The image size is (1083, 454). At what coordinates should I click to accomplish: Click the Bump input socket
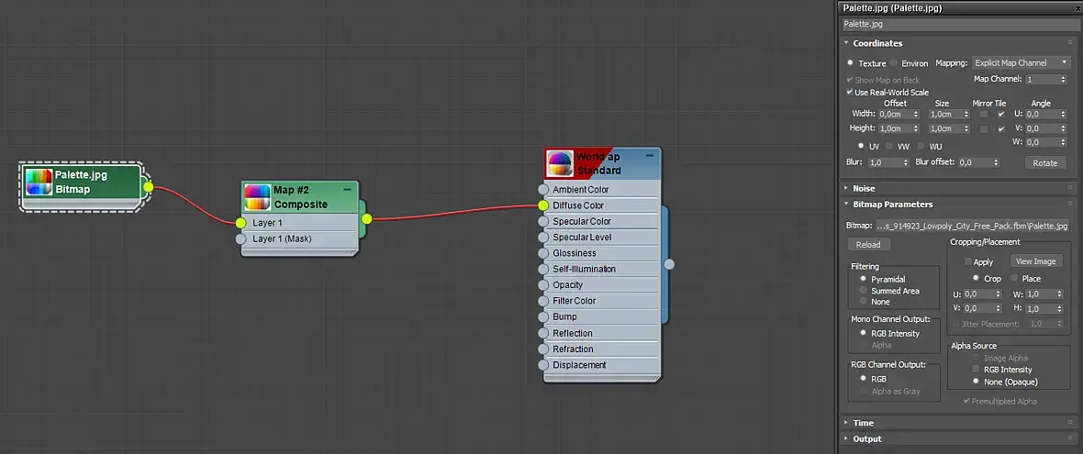[543, 316]
